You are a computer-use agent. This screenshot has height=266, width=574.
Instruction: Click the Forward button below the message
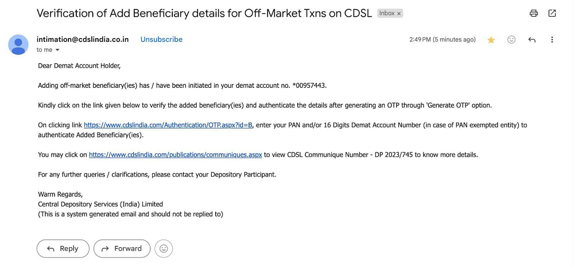pyautogui.click(x=122, y=249)
